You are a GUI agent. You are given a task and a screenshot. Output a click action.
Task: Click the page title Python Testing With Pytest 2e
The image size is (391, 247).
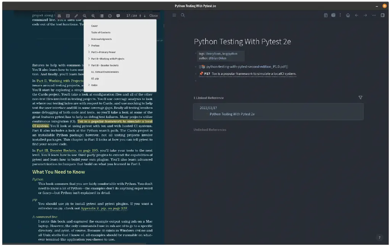[x=242, y=41]
